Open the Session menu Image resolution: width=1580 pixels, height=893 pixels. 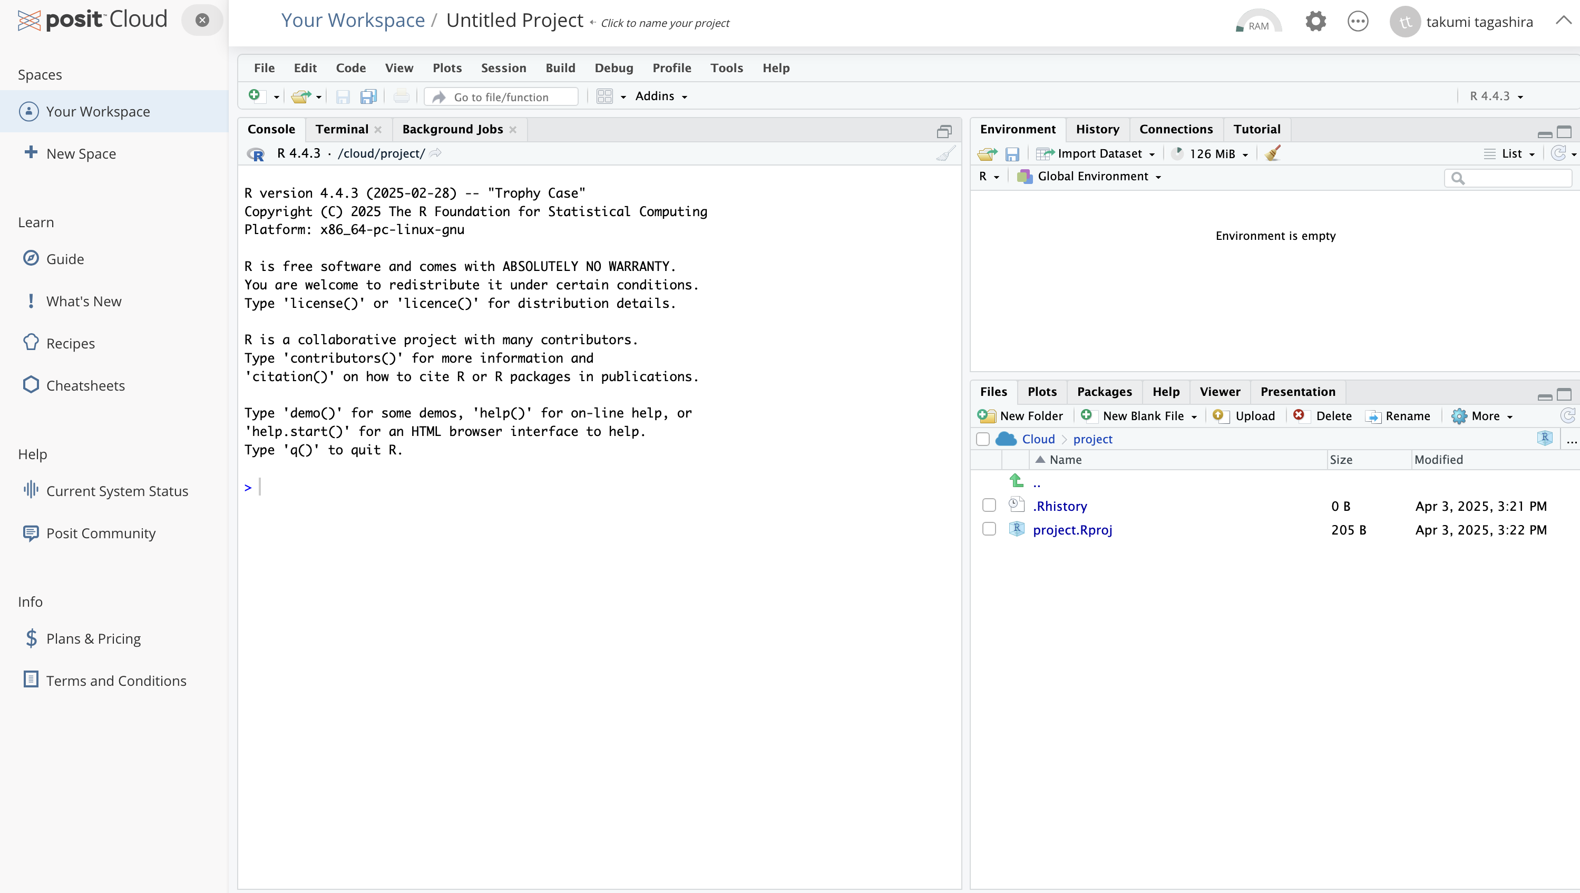503,68
